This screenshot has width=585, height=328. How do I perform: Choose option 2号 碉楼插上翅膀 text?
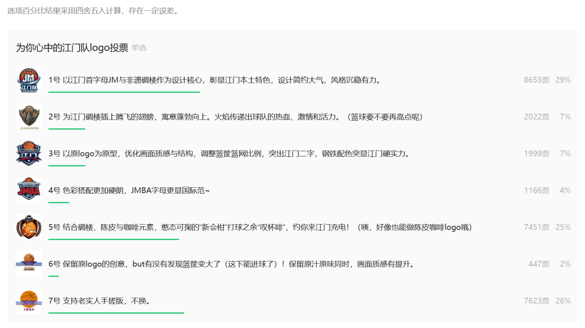[x=235, y=117]
